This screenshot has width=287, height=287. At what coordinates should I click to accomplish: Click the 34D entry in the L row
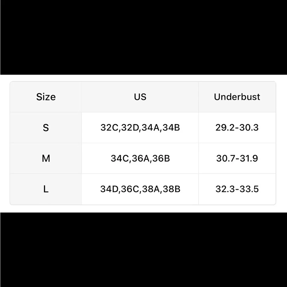pyautogui.click(x=109, y=189)
